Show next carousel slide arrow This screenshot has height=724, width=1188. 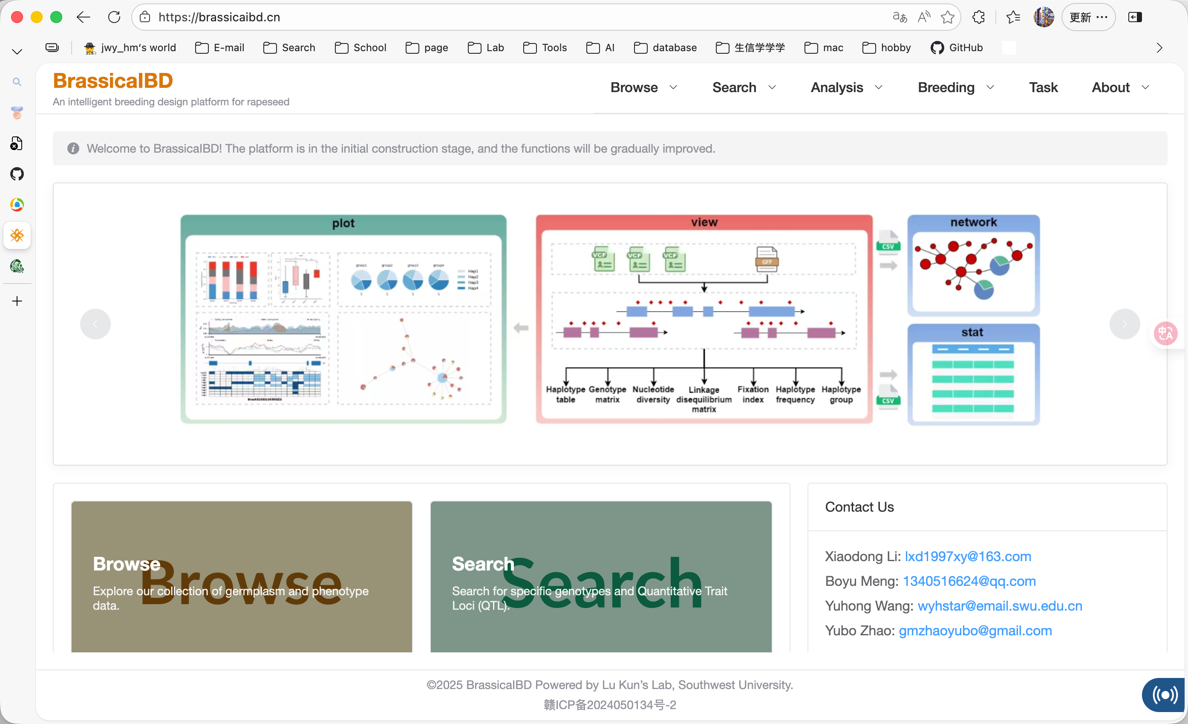[1125, 324]
